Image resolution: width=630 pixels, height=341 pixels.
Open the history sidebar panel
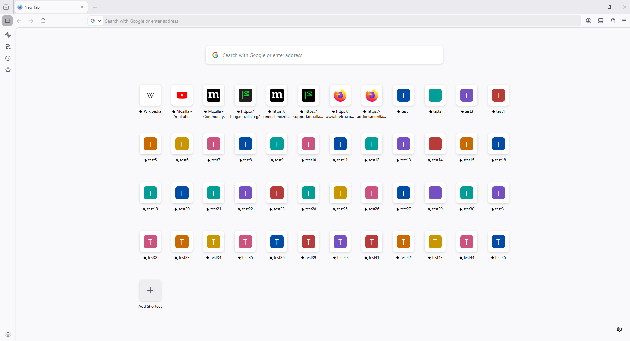click(x=8, y=58)
